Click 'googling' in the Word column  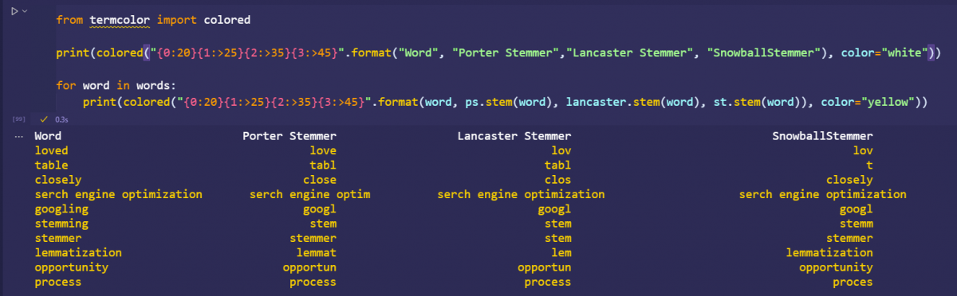(61, 208)
